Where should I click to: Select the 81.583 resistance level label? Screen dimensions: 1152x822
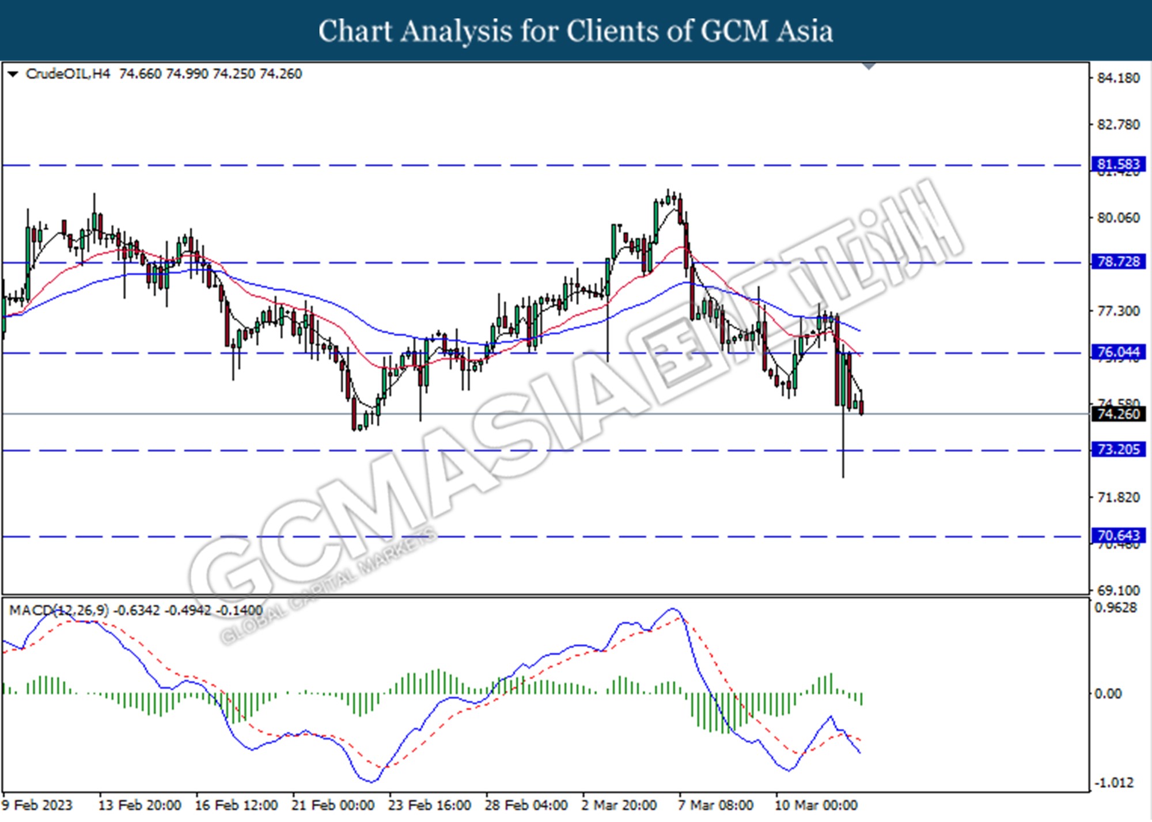coord(1119,164)
